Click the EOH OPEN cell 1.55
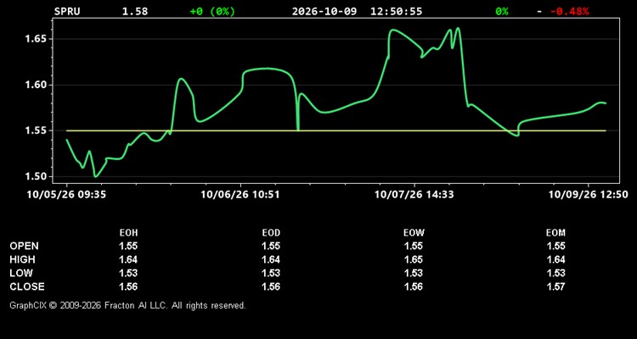Image resolution: width=637 pixels, height=339 pixels. click(x=128, y=246)
